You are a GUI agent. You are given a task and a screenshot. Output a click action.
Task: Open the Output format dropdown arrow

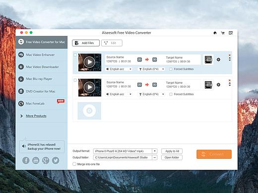pyautogui.click(x=155, y=151)
